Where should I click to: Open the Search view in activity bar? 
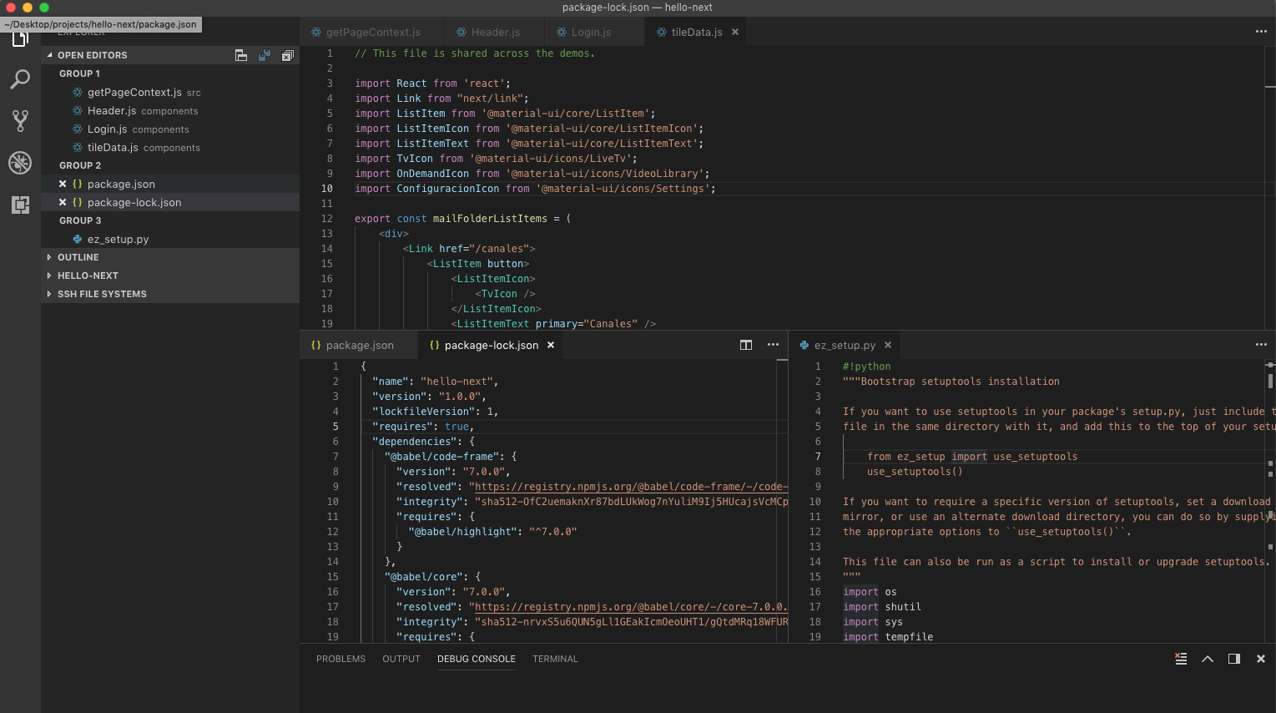coord(20,79)
